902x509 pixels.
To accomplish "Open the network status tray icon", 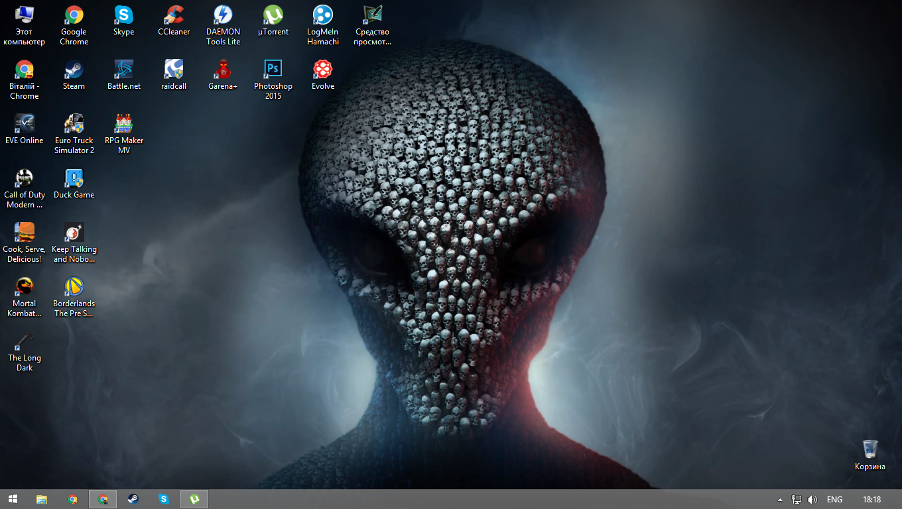I will (x=797, y=500).
